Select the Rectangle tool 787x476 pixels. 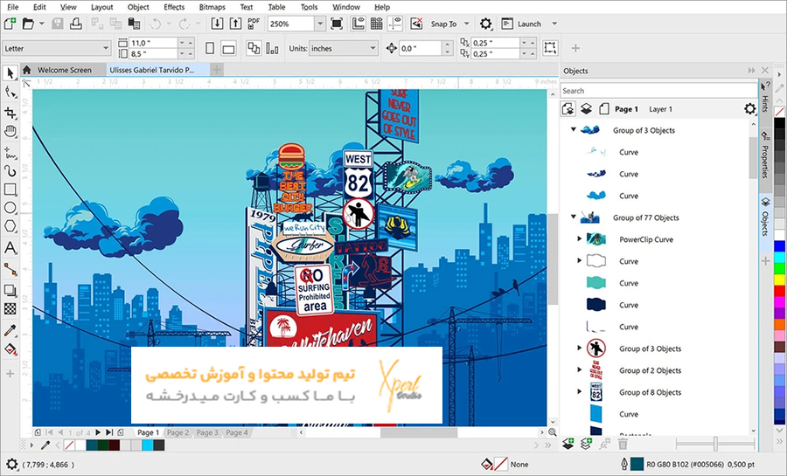(10, 190)
